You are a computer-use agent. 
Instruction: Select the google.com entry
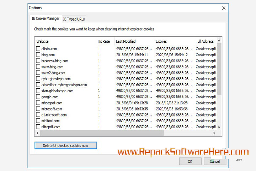click(x=50, y=97)
